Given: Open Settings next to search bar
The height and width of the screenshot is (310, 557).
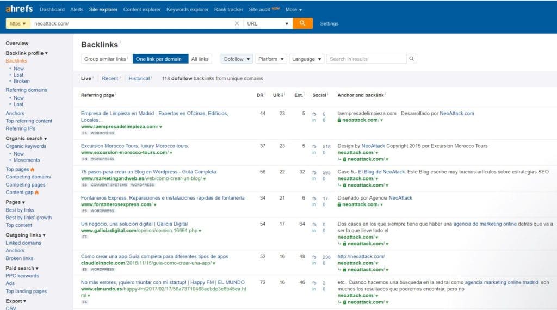Looking at the screenshot, I should (x=329, y=24).
